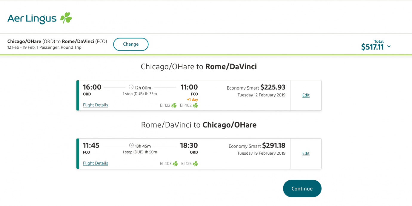This screenshot has width=412, height=206.
Task: Click the shamrock icon next to EI 402
Action: pyautogui.click(x=195, y=105)
